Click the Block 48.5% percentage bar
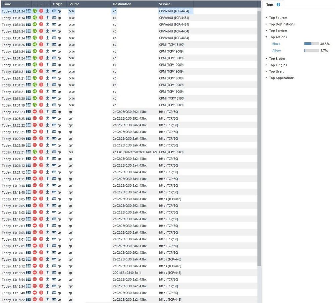Image resolution: width=335 pixels, height=303 pixels. click(x=312, y=44)
